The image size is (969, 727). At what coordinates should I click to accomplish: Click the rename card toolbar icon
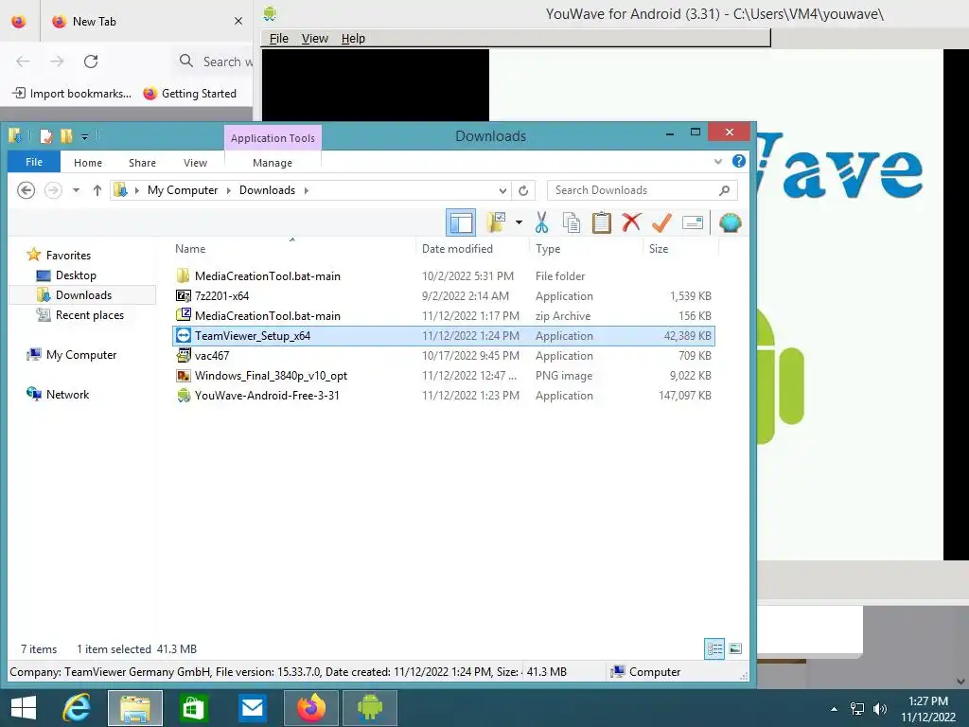coord(693,222)
